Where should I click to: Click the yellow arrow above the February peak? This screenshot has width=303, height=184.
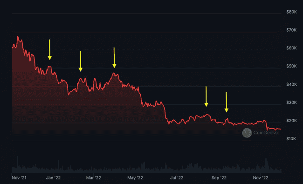pyautogui.click(x=80, y=61)
